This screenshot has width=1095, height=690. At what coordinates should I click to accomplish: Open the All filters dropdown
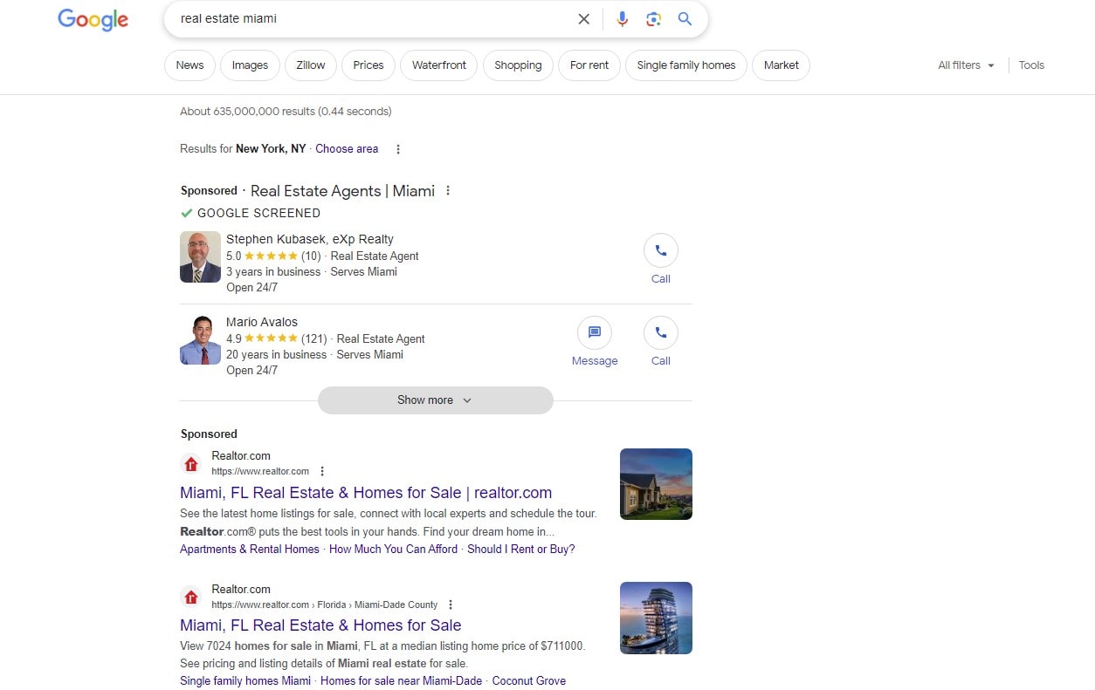966,65
